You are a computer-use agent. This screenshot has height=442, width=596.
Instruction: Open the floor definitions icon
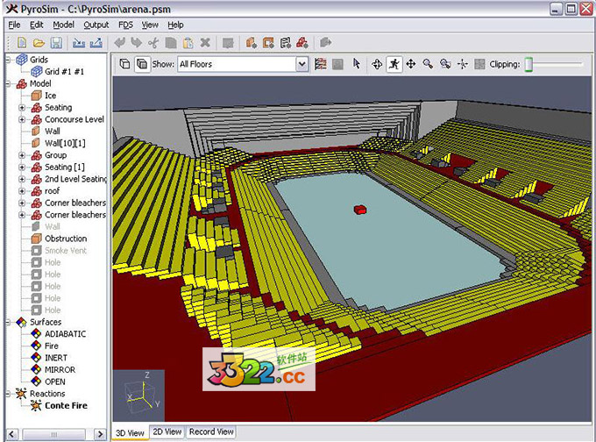321,64
